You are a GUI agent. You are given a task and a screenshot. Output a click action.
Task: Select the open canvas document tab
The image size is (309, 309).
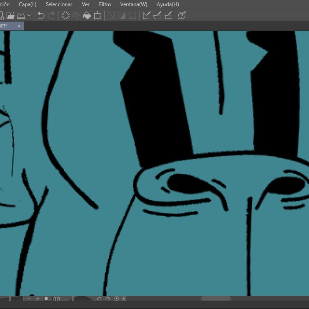coord(11,26)
